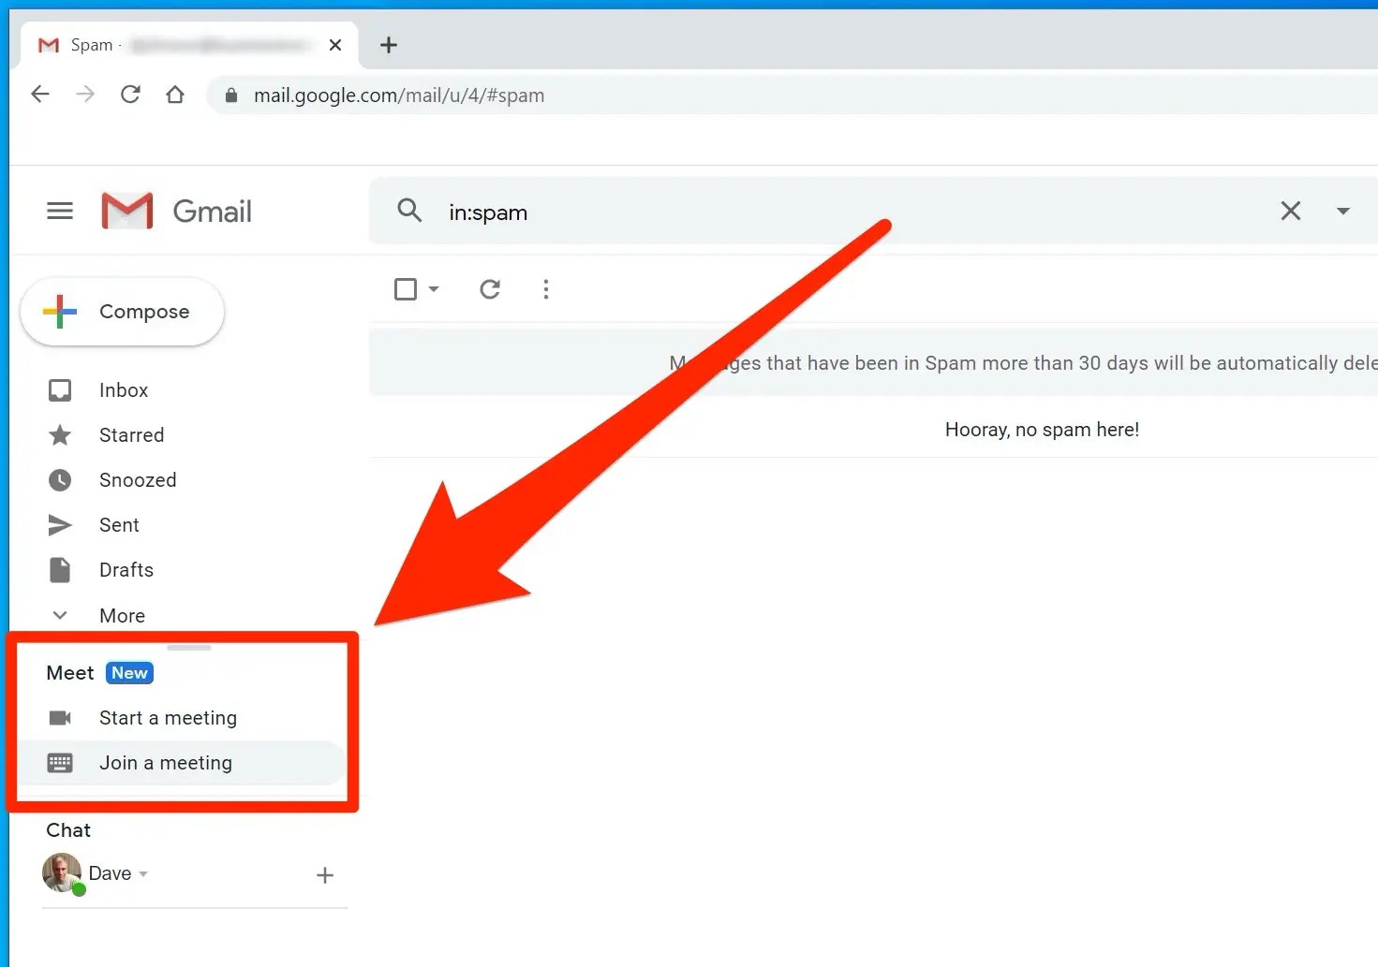
Task: Close the Spam browser tab
Action: click(335, 45)
